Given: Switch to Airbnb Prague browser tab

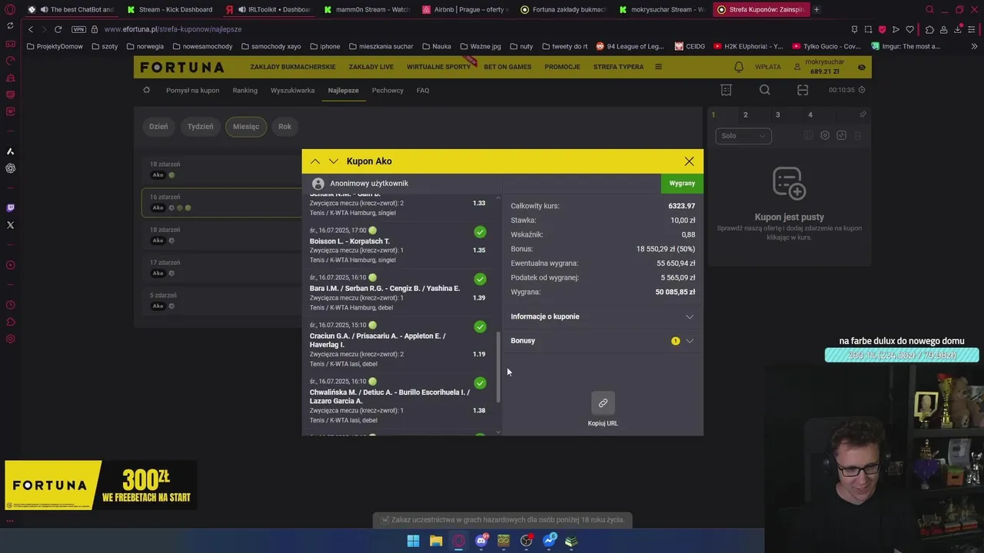Looking at the screenshot, I should point(466,9).
